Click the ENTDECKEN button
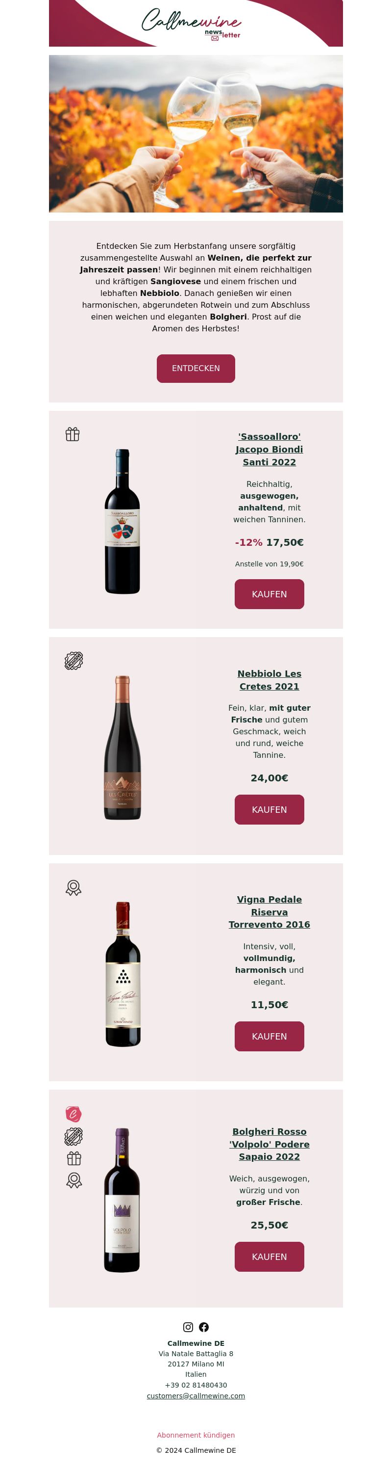 pyautogui.click(x=196, y=368)
